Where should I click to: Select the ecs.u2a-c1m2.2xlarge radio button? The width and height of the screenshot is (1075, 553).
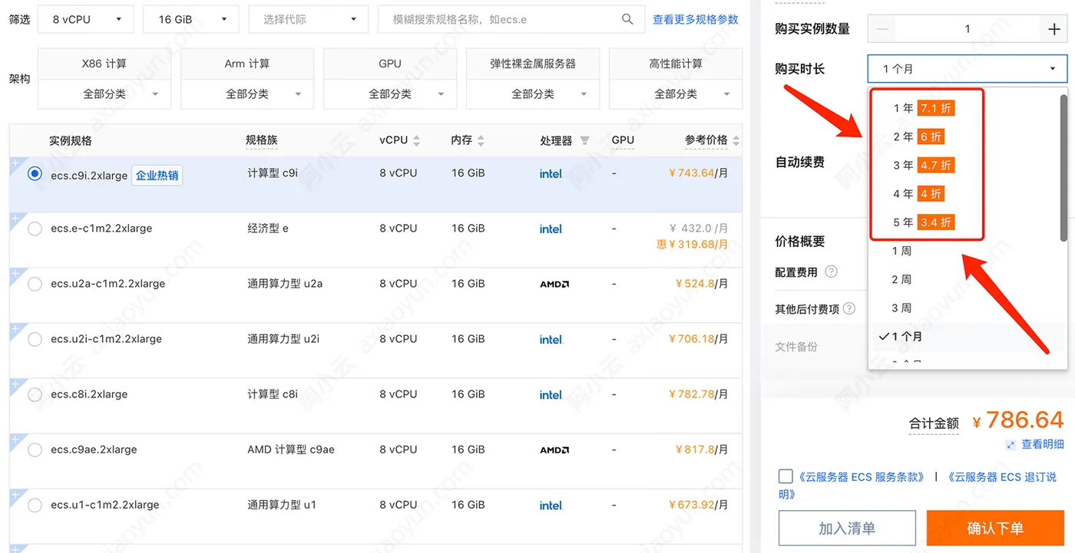[35, 284]
